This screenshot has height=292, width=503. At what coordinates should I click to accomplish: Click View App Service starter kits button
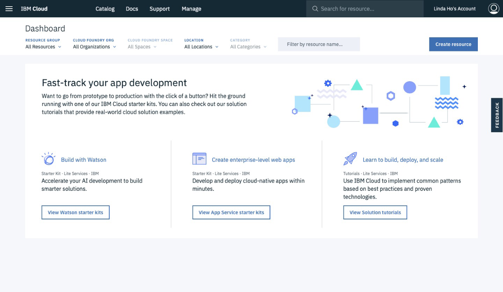pos(231,212)
